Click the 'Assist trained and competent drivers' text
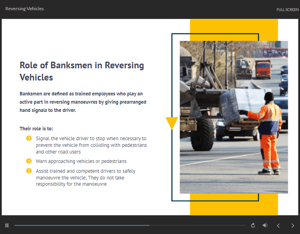300x234 pixels. (85, 177)
